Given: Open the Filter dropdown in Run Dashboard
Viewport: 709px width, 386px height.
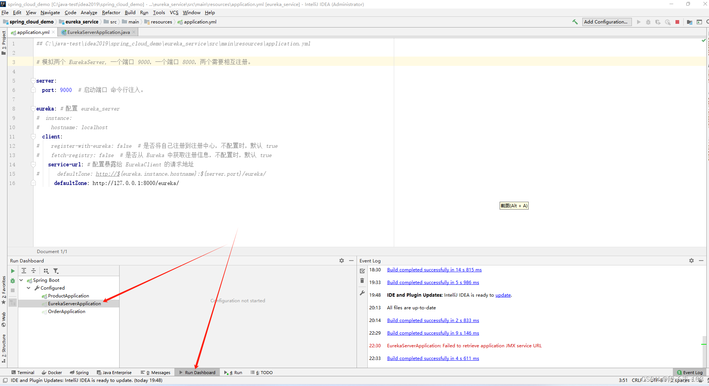Looking at the screenshot, I should (x=56, y=271).
